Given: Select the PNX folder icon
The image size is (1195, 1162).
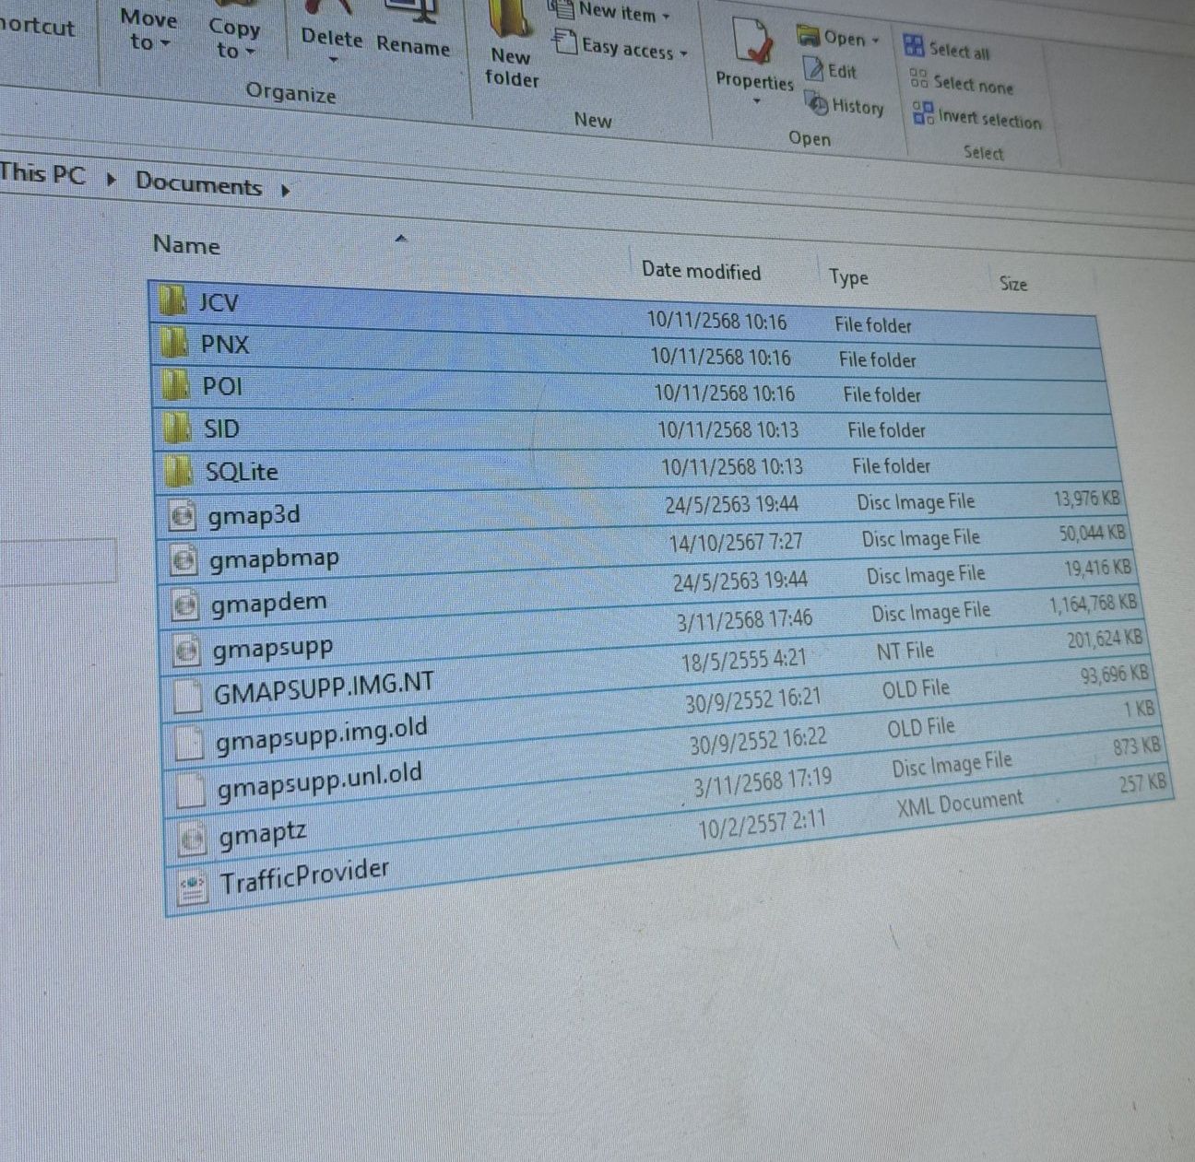Looking at the screenshot, I should (x=174, y=343).
